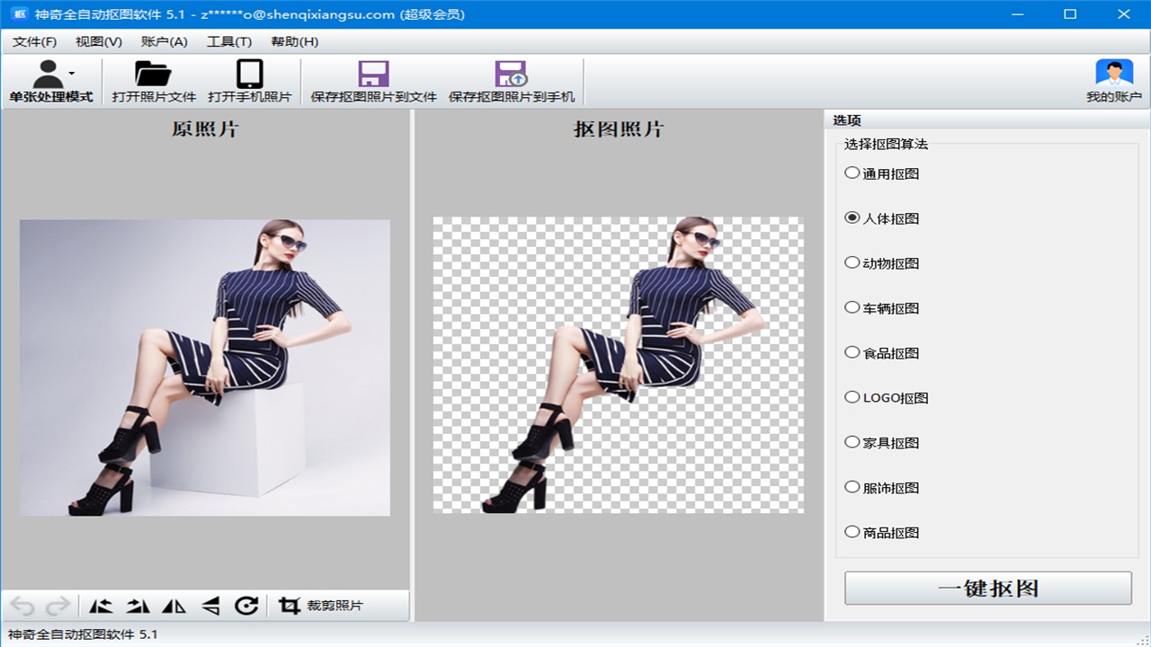Click the 抠图照片 result preview image
The image size is (1151, 647).
point(619,365)
